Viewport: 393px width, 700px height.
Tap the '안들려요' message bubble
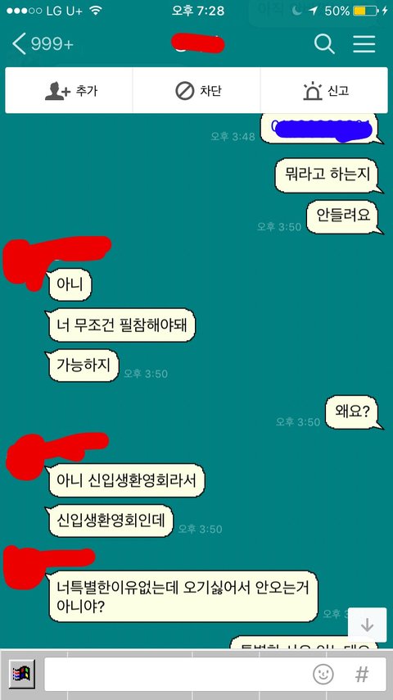point(344,216)
